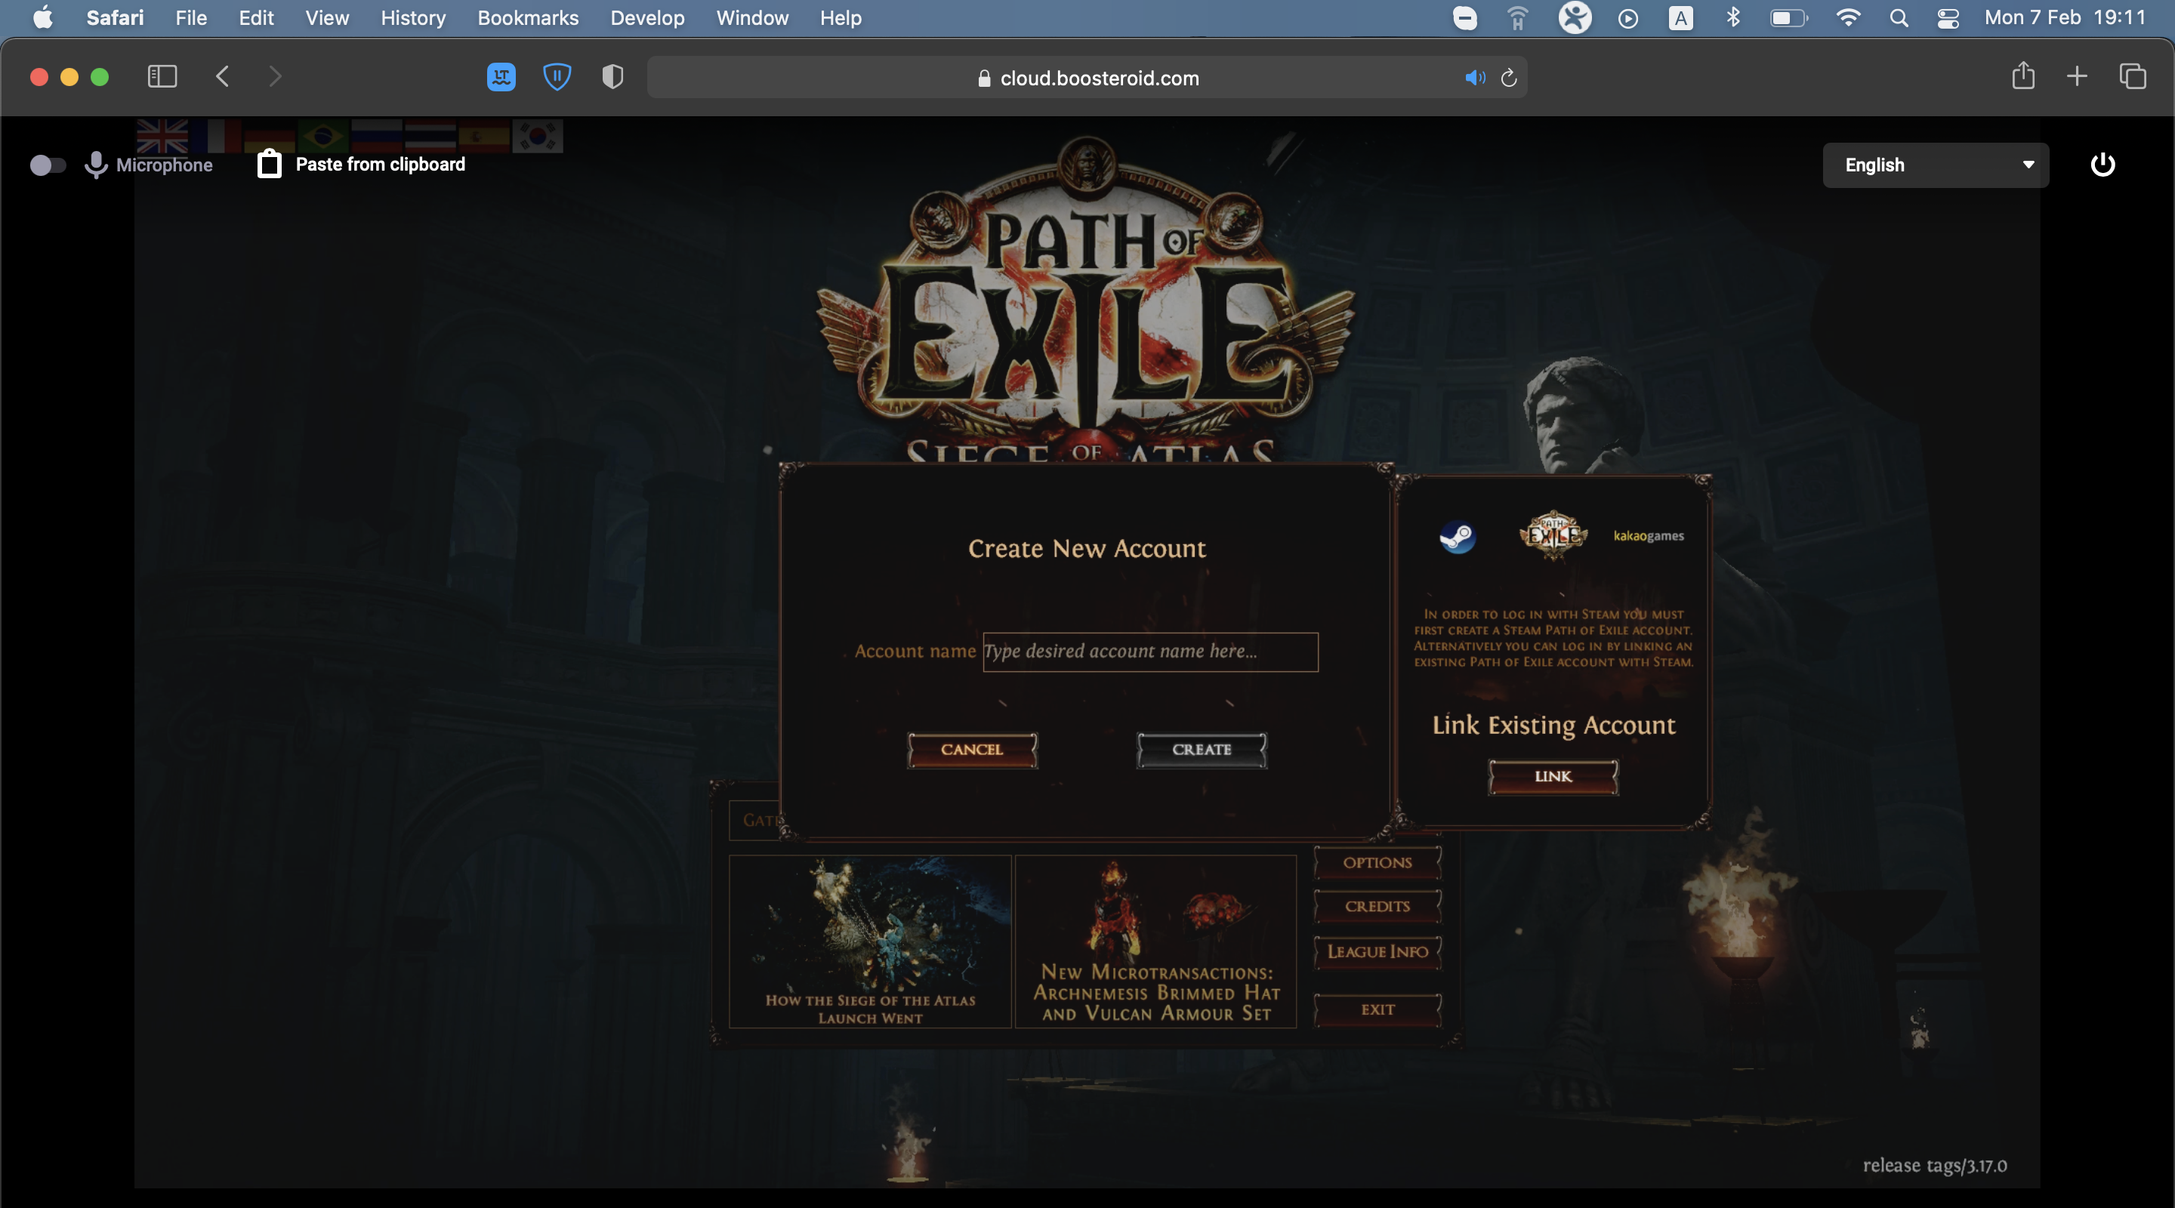Click the input source A icon
The image size is (2175, 1208).
(1680, 17)
